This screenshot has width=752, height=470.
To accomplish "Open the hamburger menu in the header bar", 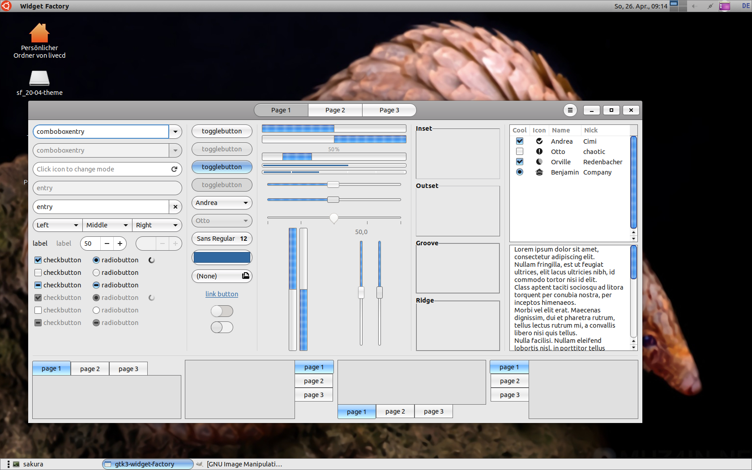I will coord(570,110).
